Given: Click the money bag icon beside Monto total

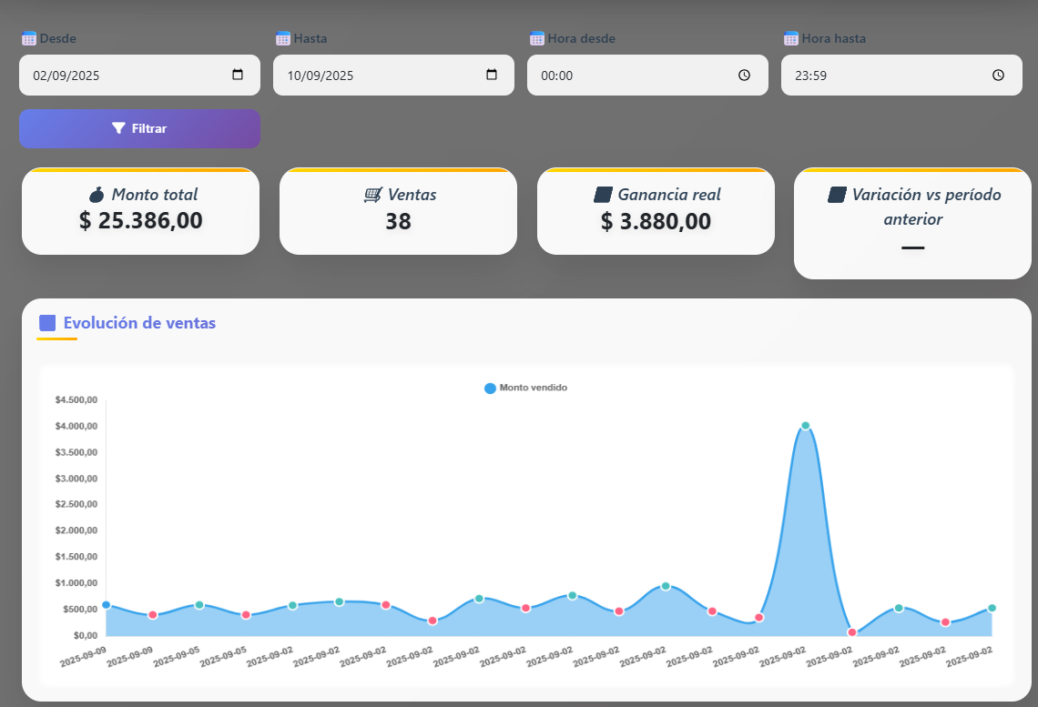Looking at the screenshot, I should pyautogui.click(x=97, y=195).
